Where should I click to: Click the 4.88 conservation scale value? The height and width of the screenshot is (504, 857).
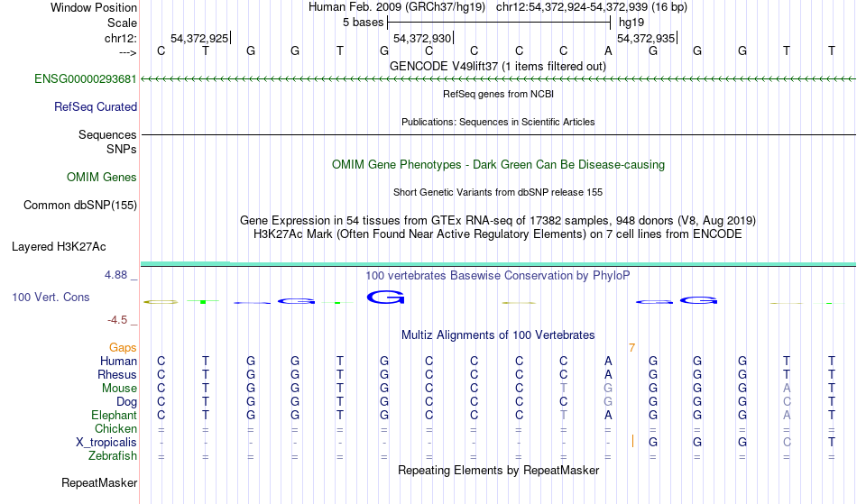(x=115, y=275)
